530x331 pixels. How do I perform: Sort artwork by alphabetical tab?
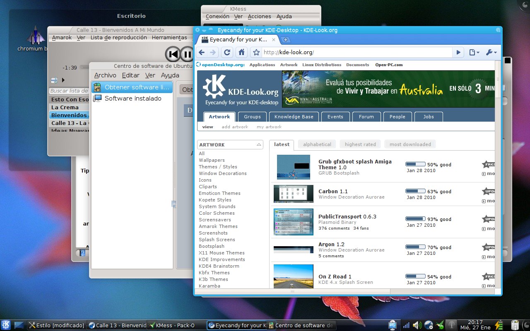click(317, 144)
